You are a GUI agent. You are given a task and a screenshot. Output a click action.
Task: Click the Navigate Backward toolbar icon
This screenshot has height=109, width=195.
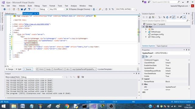5,9
